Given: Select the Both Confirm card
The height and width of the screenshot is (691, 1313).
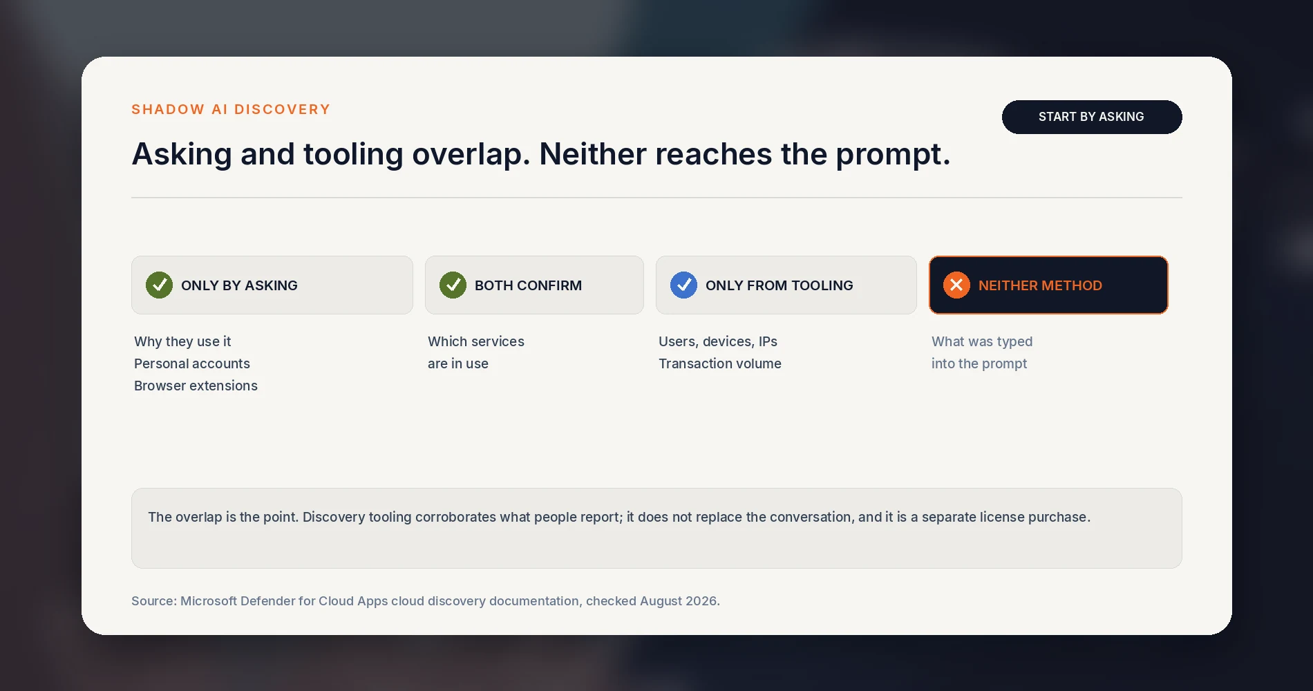Looking at the screenshot, I should point(534,285).
